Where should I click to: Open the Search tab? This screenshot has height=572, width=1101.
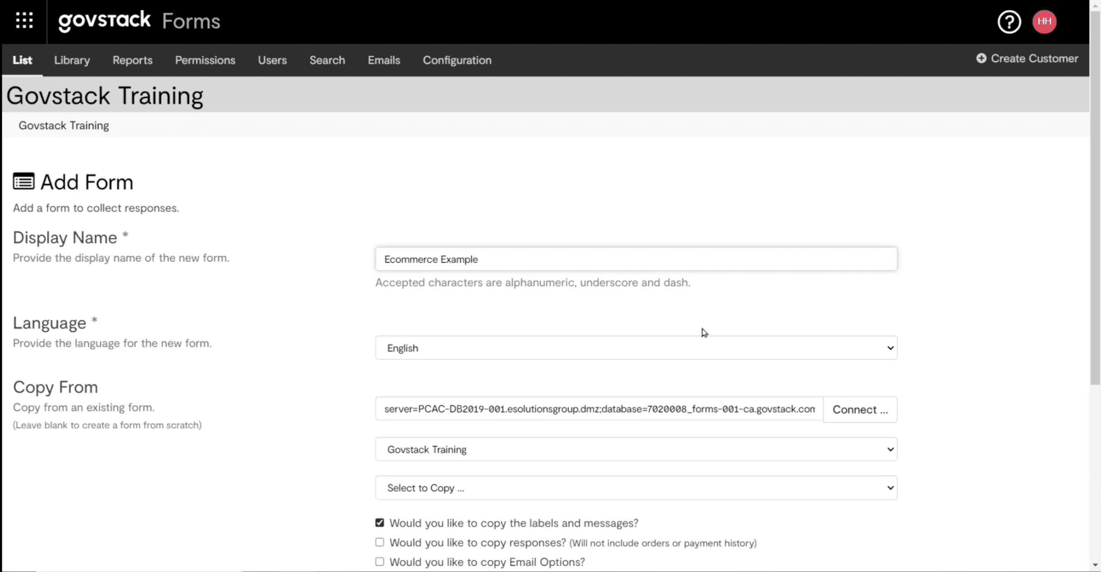(x=327, y=60)
